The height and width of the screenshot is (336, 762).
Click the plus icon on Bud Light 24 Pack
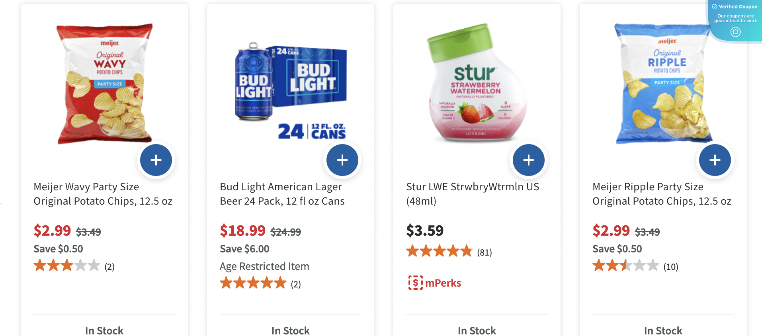click(x=342, y=160)
